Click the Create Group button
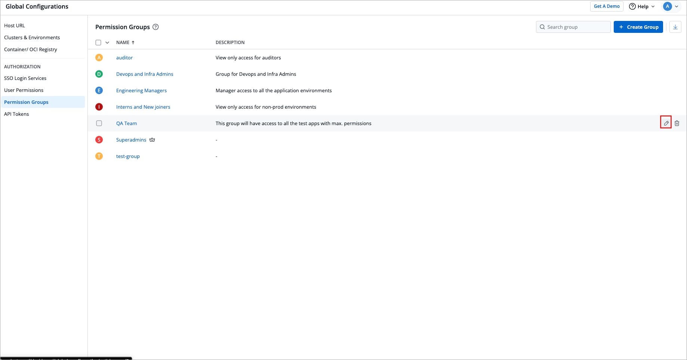 tap(638, 27)
